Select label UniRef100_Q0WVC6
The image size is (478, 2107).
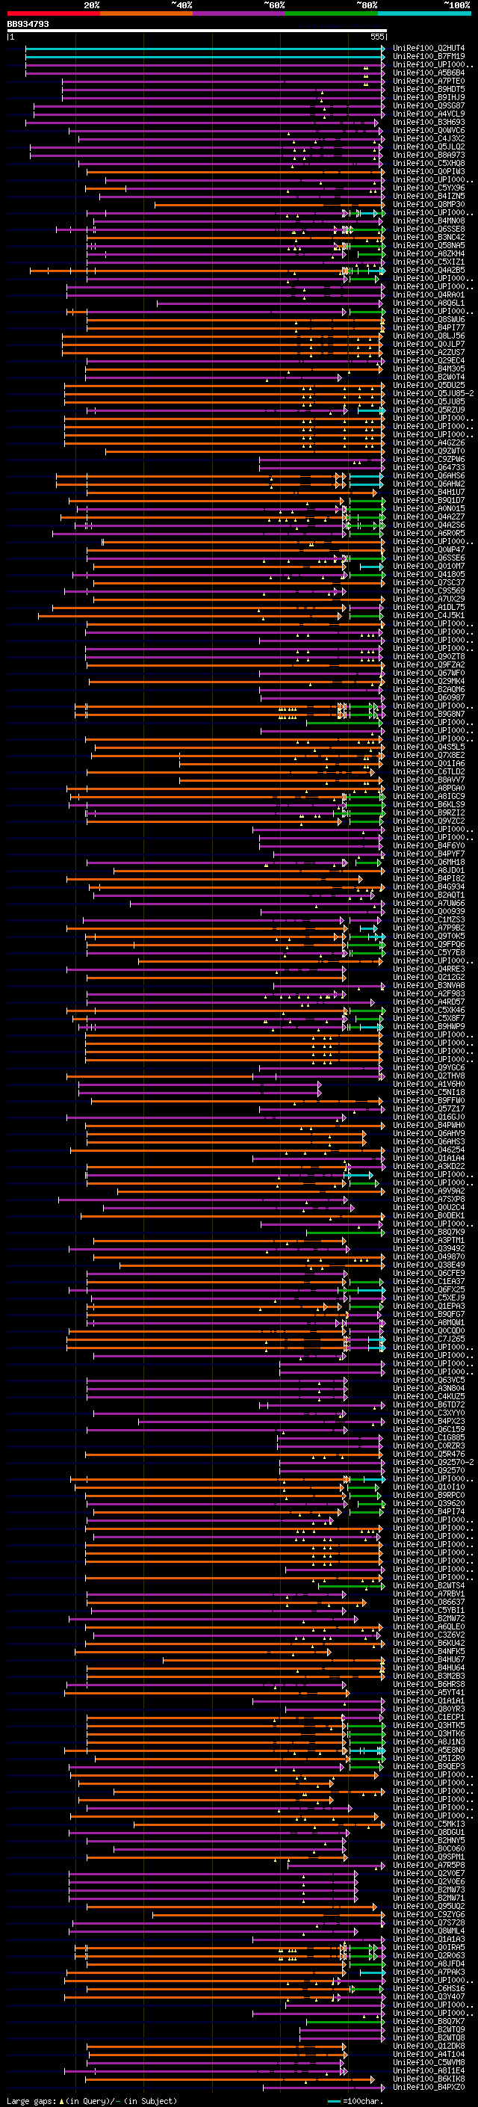[428, 130]
